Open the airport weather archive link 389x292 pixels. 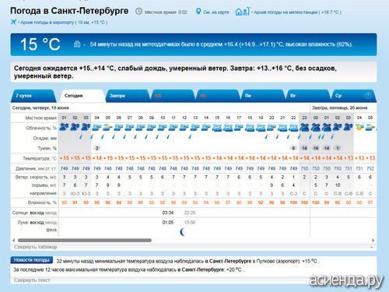pos(64,23)
